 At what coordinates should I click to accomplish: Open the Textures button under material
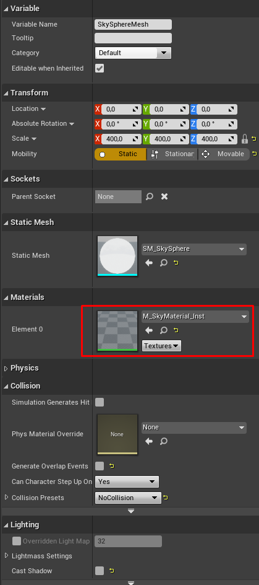coord(161,346)
